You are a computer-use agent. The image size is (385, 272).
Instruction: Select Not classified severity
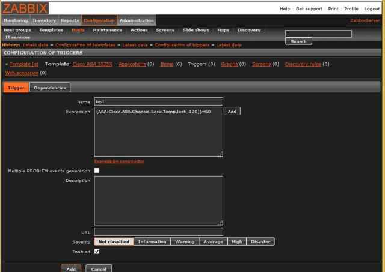point(114,241)
